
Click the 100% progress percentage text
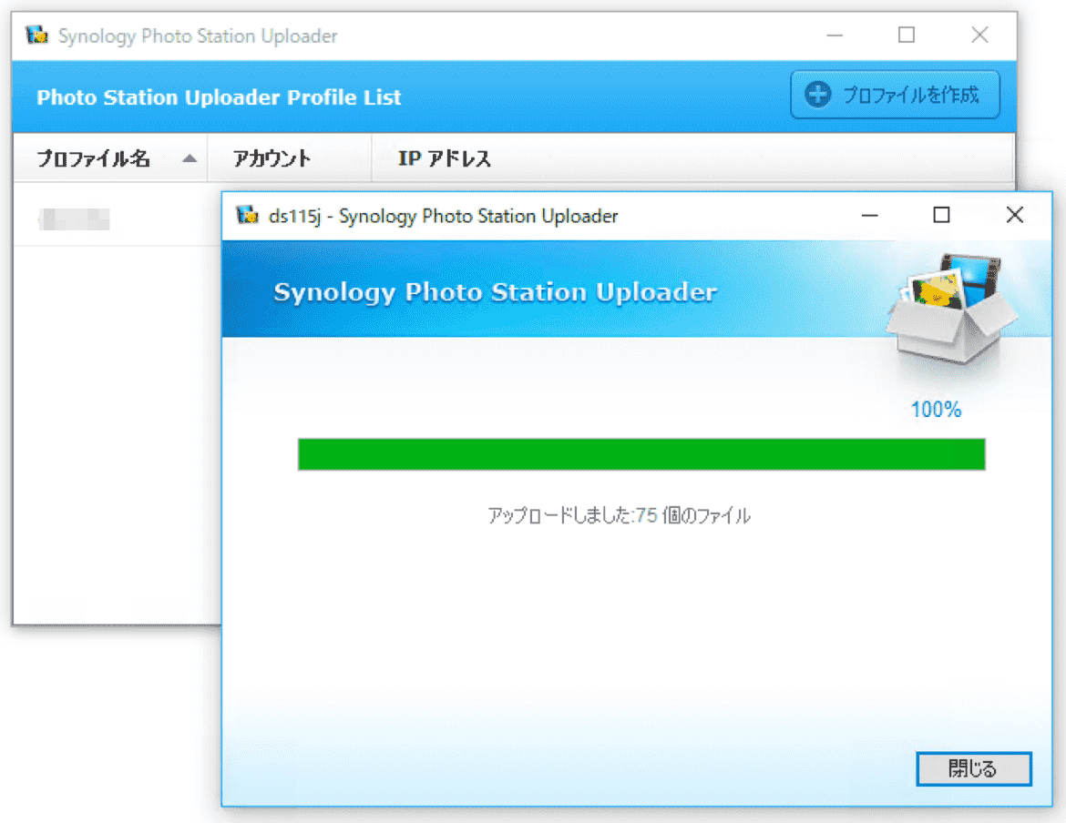[x=936, y=410]
